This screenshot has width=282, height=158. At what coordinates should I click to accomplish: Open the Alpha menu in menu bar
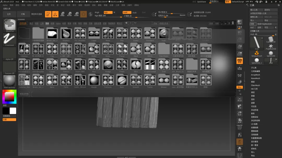coord(5,5)
